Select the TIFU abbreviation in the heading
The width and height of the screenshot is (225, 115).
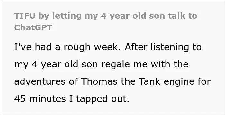click(25, 16)
